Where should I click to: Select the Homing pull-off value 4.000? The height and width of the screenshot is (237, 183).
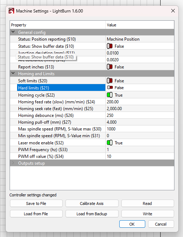[140, 122]
